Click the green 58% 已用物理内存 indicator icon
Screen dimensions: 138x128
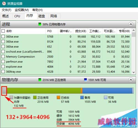[40, 24]
